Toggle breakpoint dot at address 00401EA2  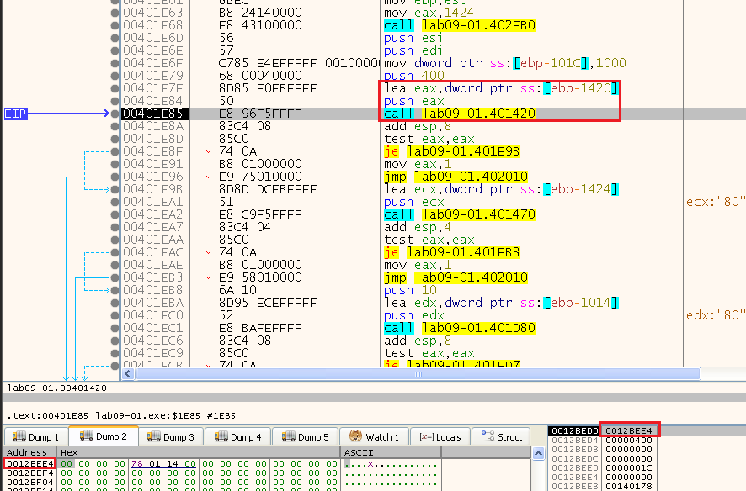tap(115, 214)
